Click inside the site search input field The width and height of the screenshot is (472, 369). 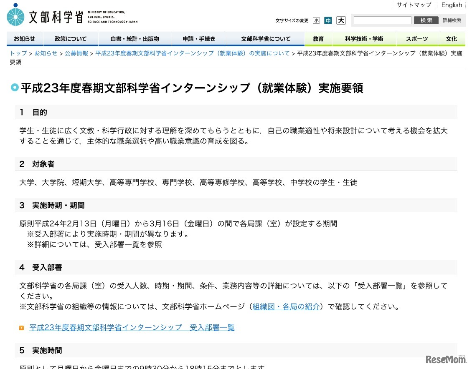pos(381,20)
